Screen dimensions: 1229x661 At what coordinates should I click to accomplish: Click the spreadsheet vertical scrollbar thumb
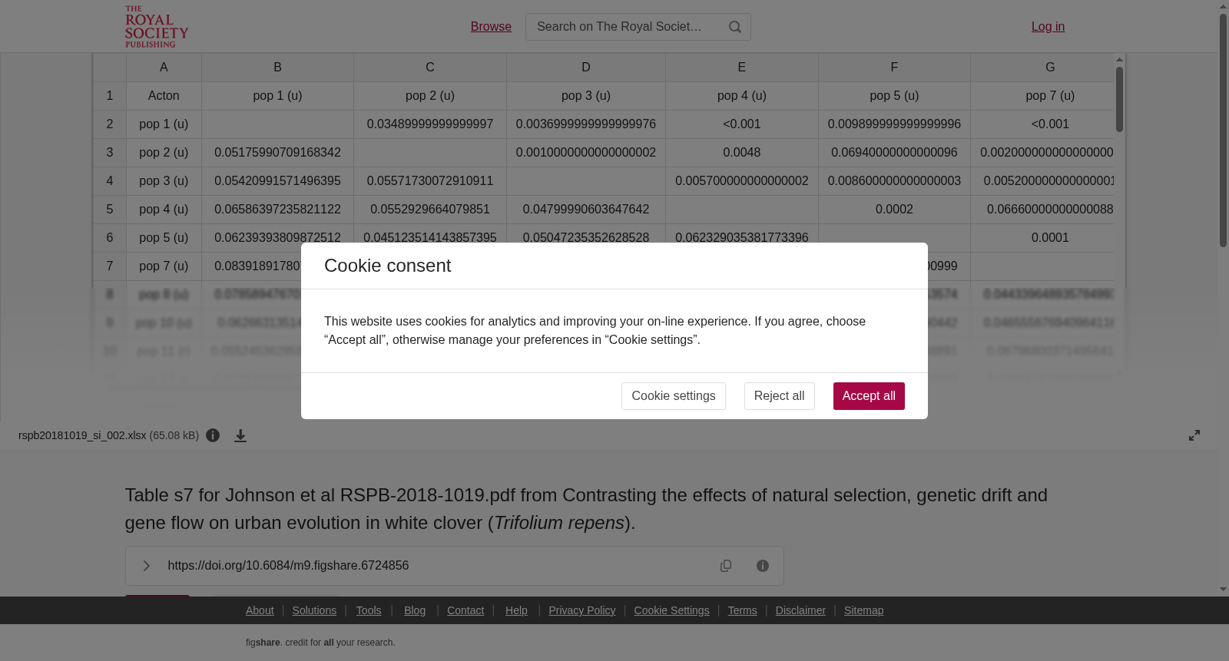point(1119,99)
